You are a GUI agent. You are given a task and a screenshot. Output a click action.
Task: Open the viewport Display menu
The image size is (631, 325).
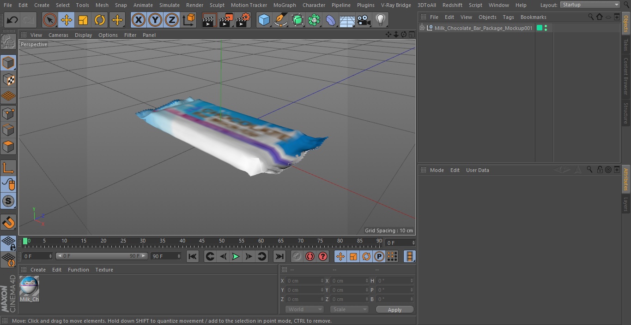[83, 35]
